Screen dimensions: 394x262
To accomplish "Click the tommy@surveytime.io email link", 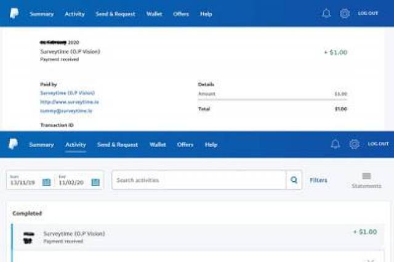I will click(66, 111).
